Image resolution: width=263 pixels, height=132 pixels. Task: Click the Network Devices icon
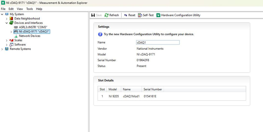(x=16, y=36)
